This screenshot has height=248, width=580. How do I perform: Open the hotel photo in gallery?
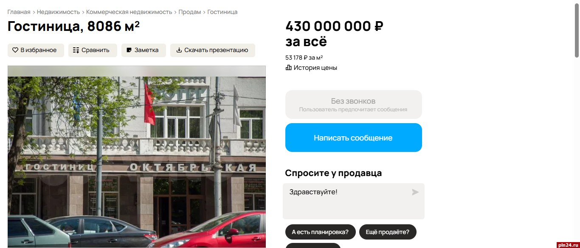[137, 157]
